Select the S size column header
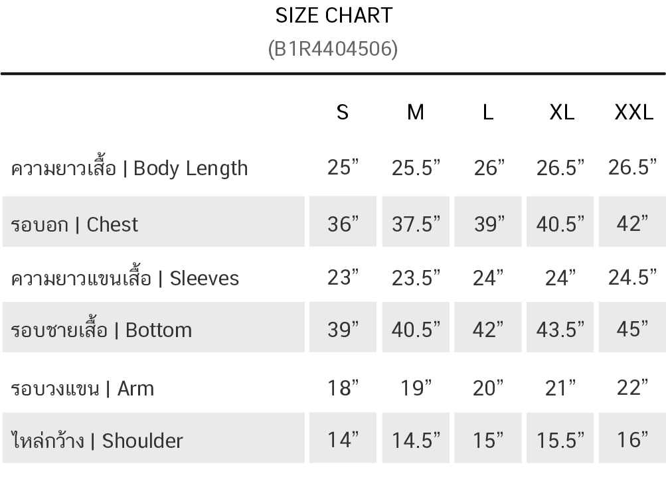 (343, 113)
